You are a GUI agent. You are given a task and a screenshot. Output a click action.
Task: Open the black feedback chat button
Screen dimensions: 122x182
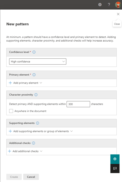tap(115, 168)
